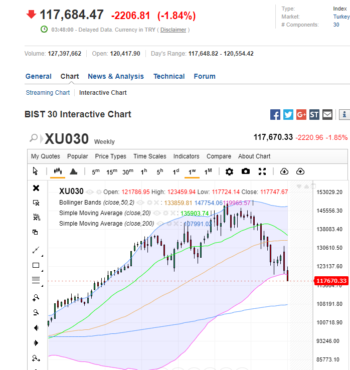Shift chart left with left arrow
This screenshot has height=370, width=350.
[36, 328]
